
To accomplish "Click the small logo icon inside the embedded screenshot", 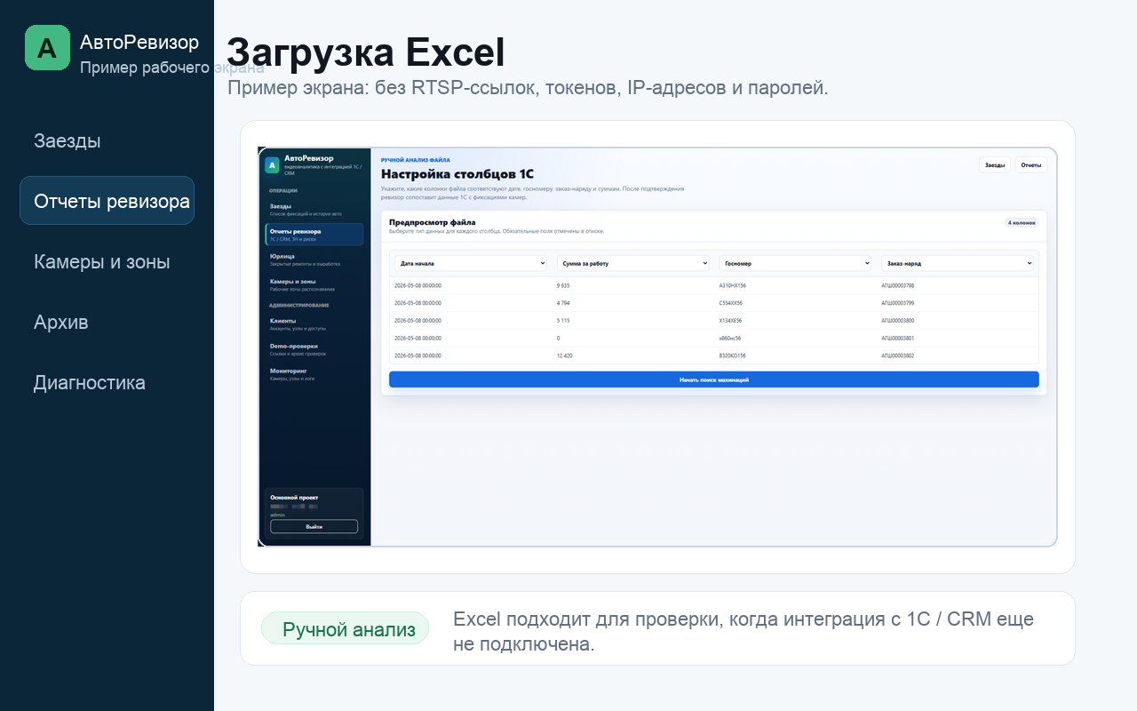I will tap(272, 165).
